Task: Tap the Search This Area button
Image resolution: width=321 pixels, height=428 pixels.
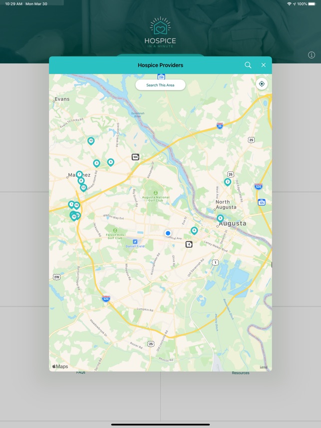Action: coord(160,85)
